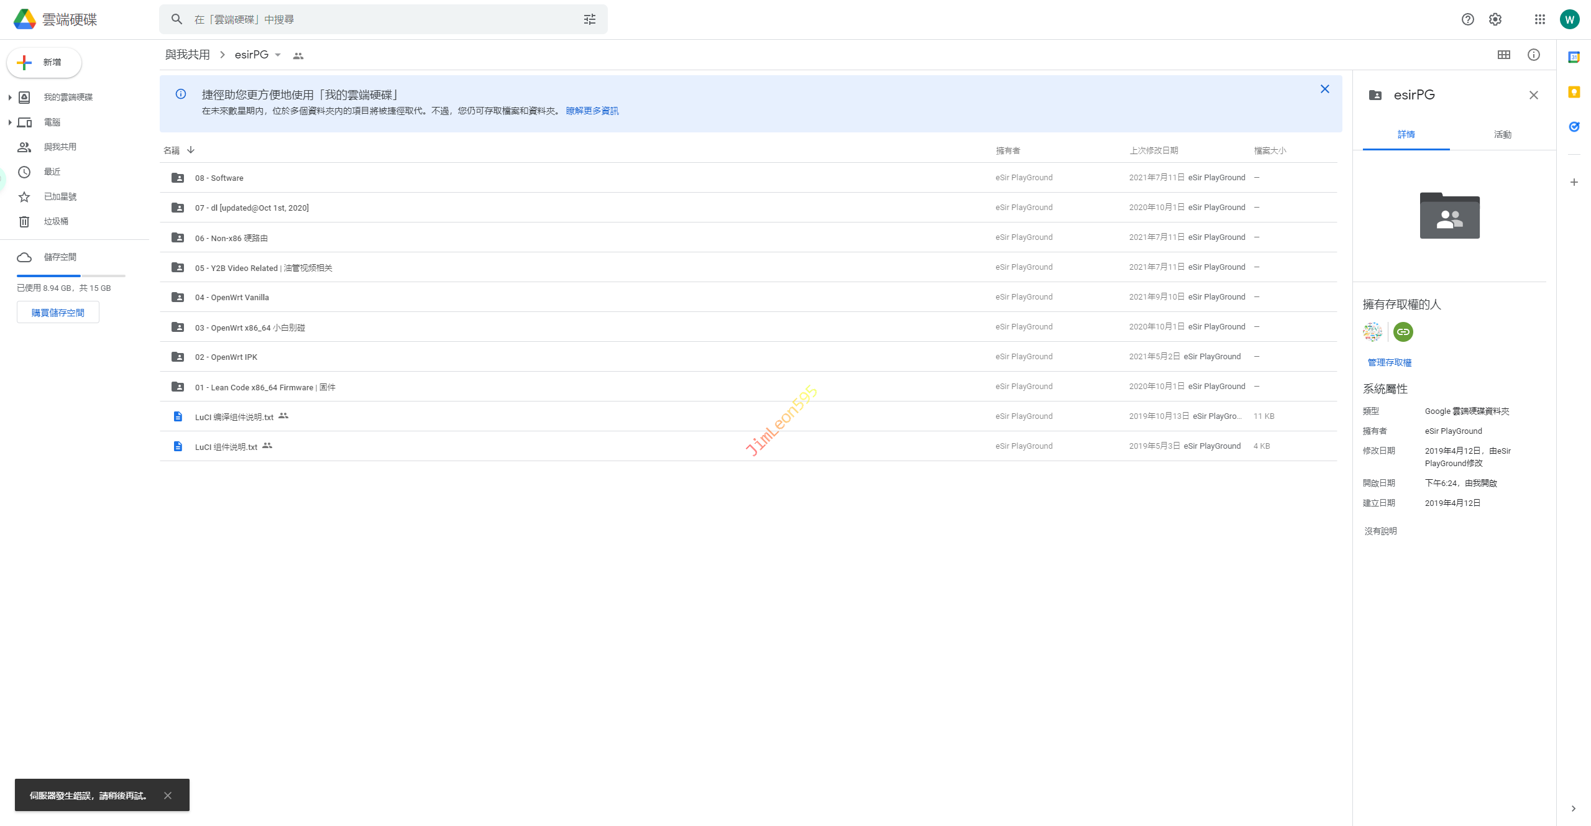Open the 瞭解更多資訊 link
Image resolution: width=1591 pixels, height=826 pixels.
(x=592, y=111)
